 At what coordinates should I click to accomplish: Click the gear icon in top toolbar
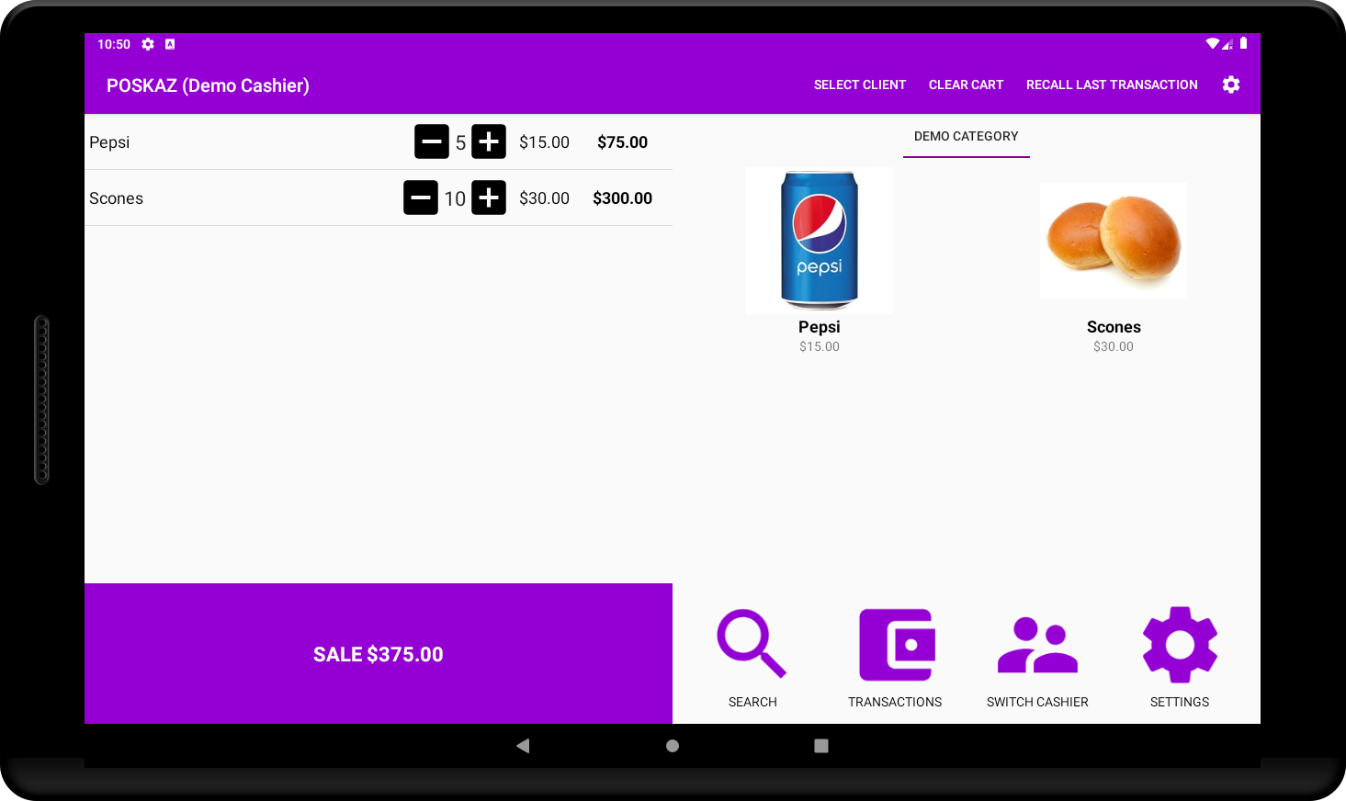(1231, 85)
